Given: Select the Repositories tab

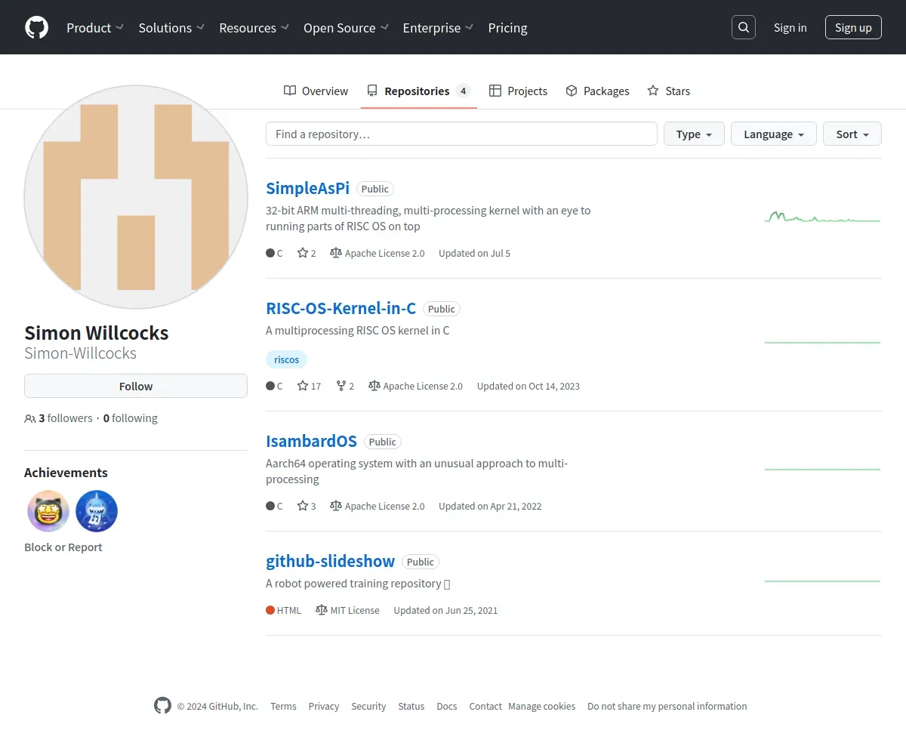Looking at the screenshot, I should (x=419, y=91).
